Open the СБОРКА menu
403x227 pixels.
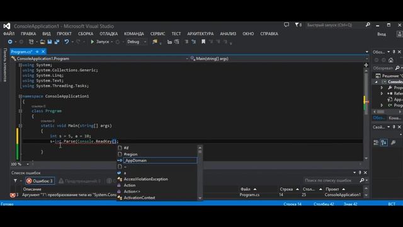pyautogui.click(x=86, y=33)
